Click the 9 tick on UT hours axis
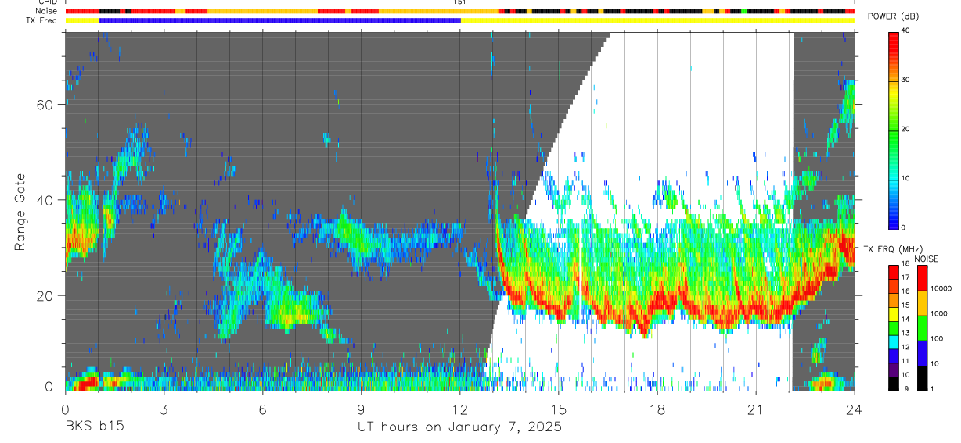 point(361,409)
